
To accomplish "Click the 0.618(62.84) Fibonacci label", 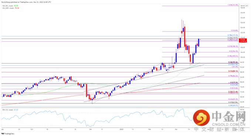I will pos(233,103).
